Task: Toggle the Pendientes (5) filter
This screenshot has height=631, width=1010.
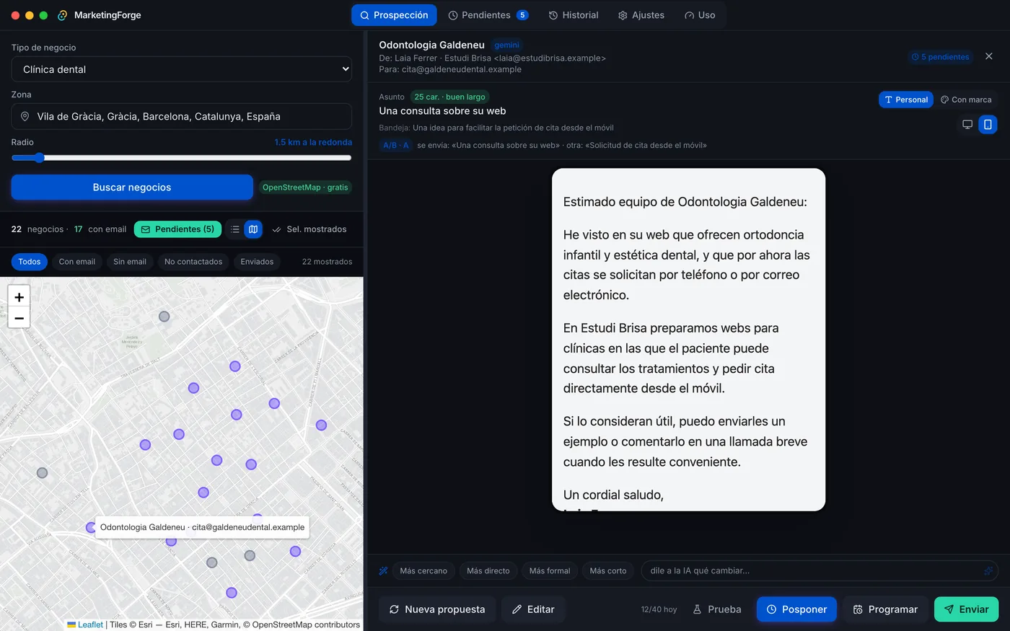Action: pos(177,229)
